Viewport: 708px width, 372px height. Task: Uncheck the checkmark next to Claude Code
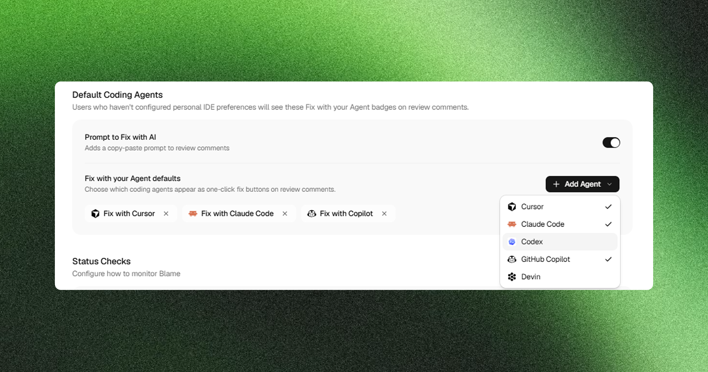[x=608, y=224]
